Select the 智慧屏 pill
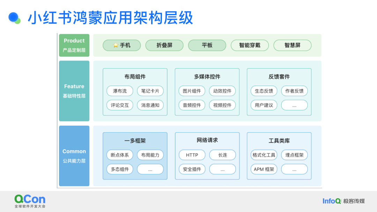The width and height of the screenshot is (377, 212). point(293,45)
